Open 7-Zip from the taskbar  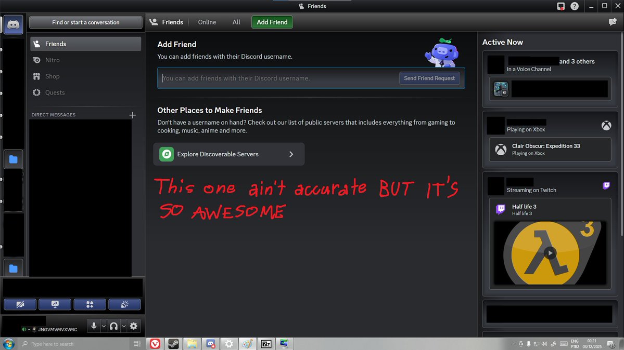[x=266, y=344]
